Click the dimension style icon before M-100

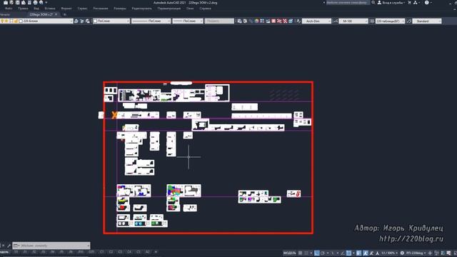336,21
